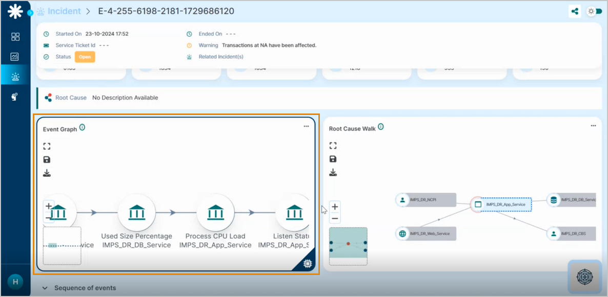Open the AI head icon in sidebar

(15, 97)
